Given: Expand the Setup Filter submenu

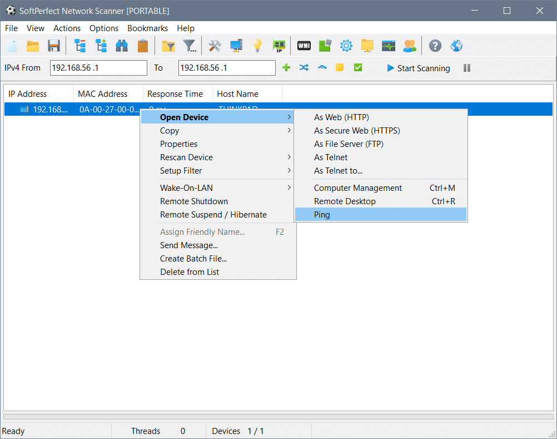Looking at the screenshot, I should (x=217, y=171).
